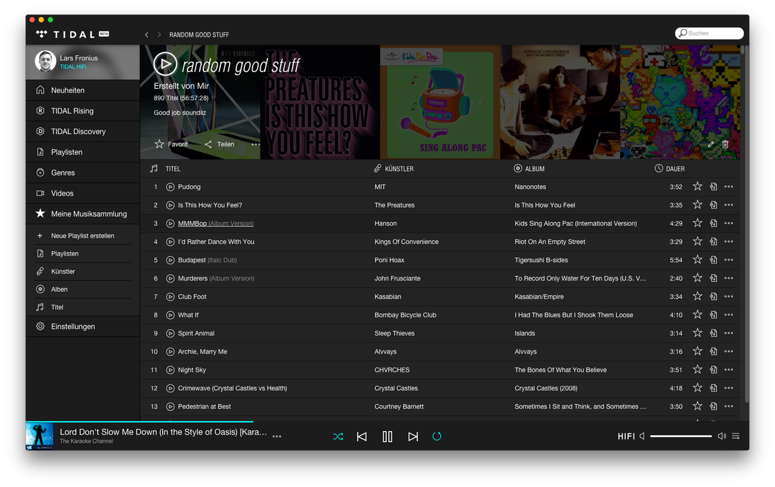The width and height of the screenshot is (775, 487).
Task: Open Alben in my collection
Action: (x=83, y=290)
